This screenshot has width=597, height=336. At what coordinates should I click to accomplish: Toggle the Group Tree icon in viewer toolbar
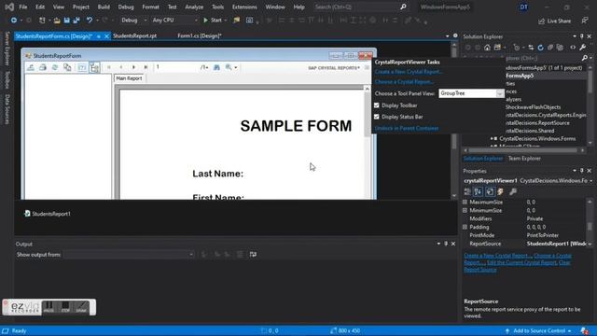[94, 67]
